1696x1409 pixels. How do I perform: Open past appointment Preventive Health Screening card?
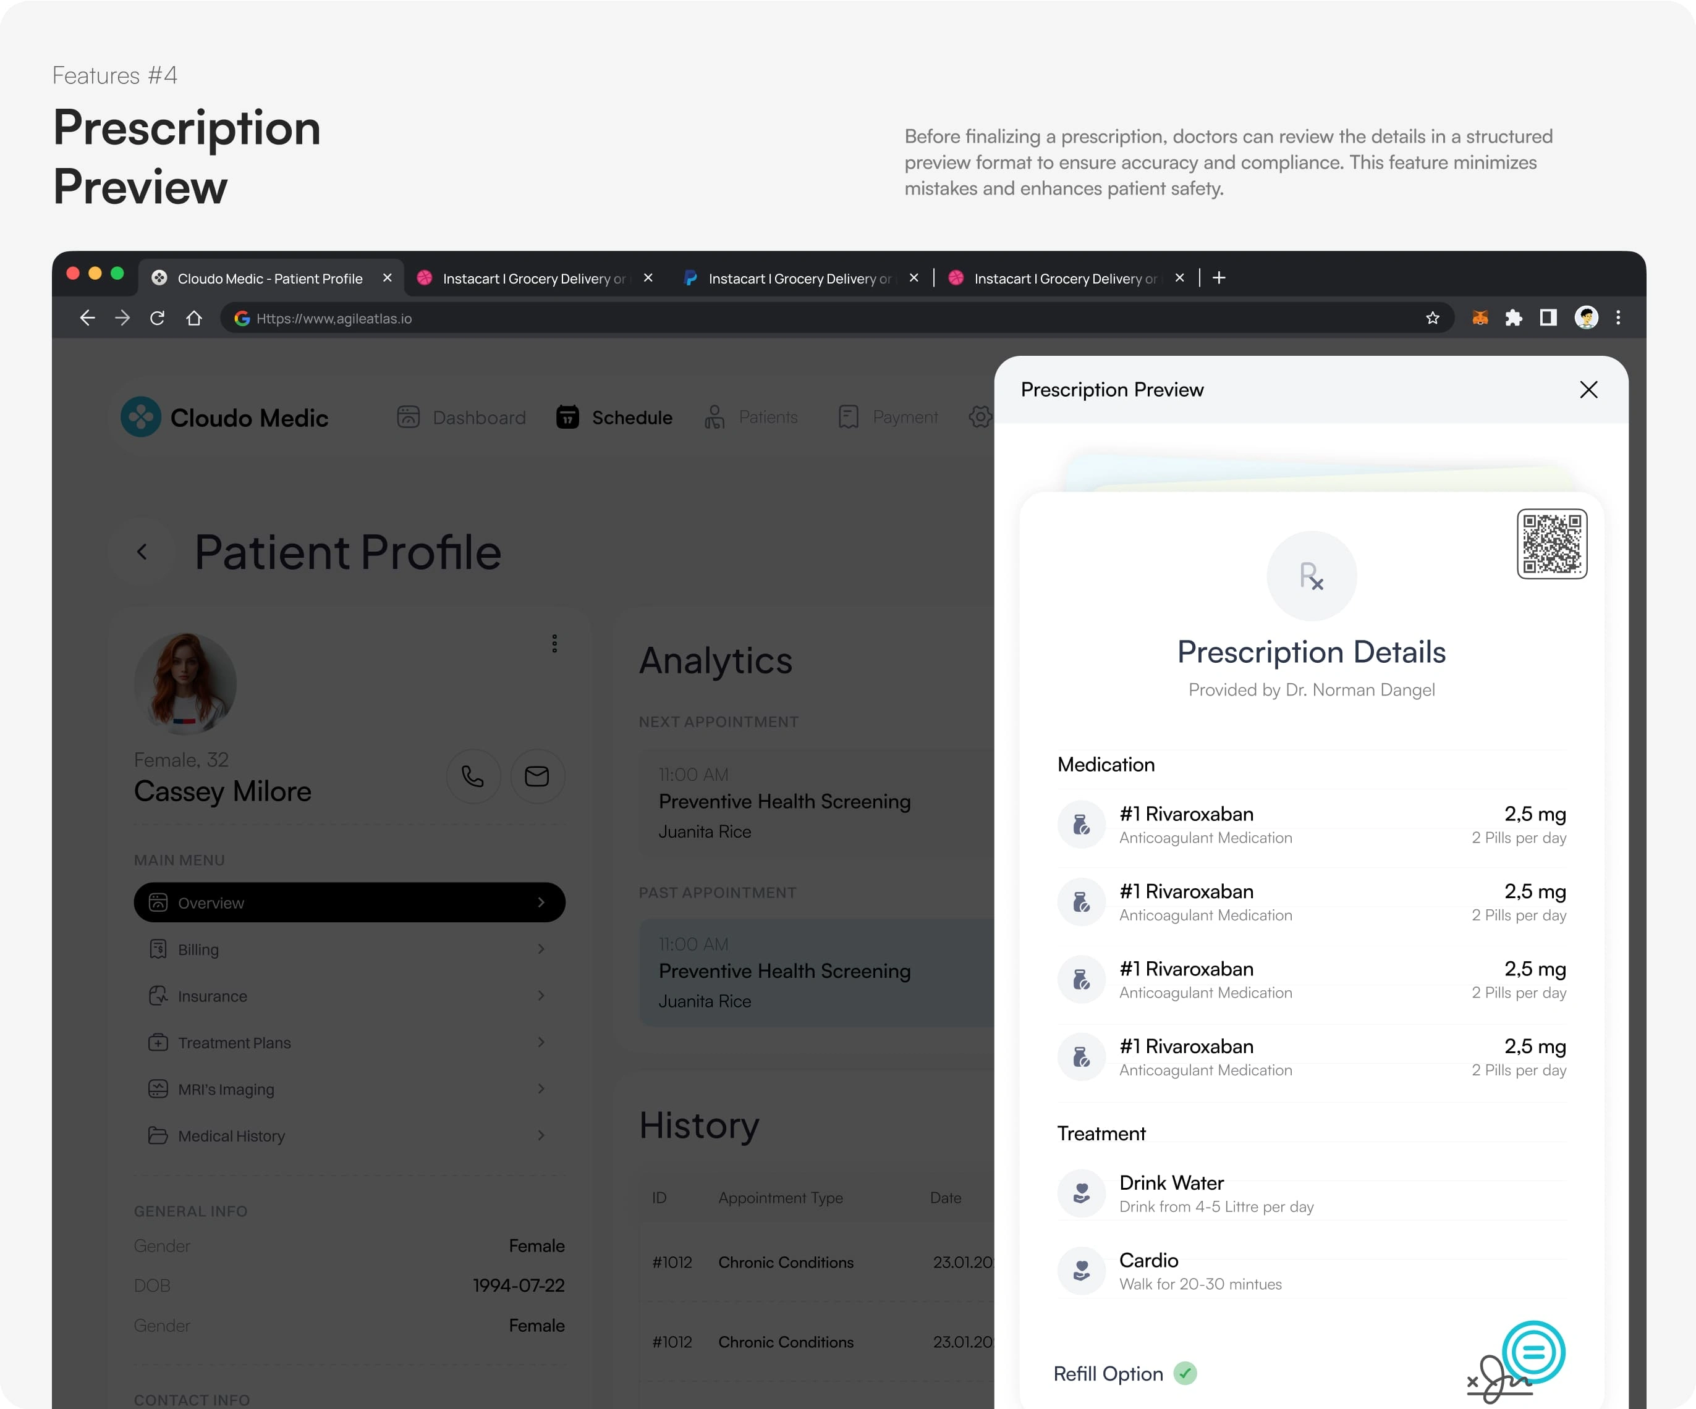pyautogui.click(x=816, y=972)
